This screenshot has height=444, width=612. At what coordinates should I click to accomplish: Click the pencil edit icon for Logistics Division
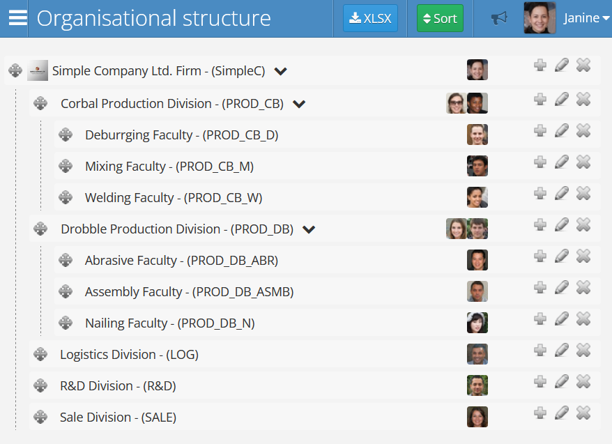tap(562, 350)
